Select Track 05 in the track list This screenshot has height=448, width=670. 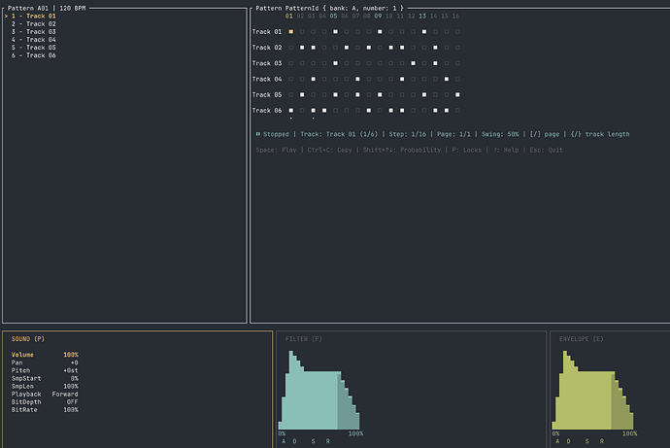pyautogui.click(x=34, y=48)
